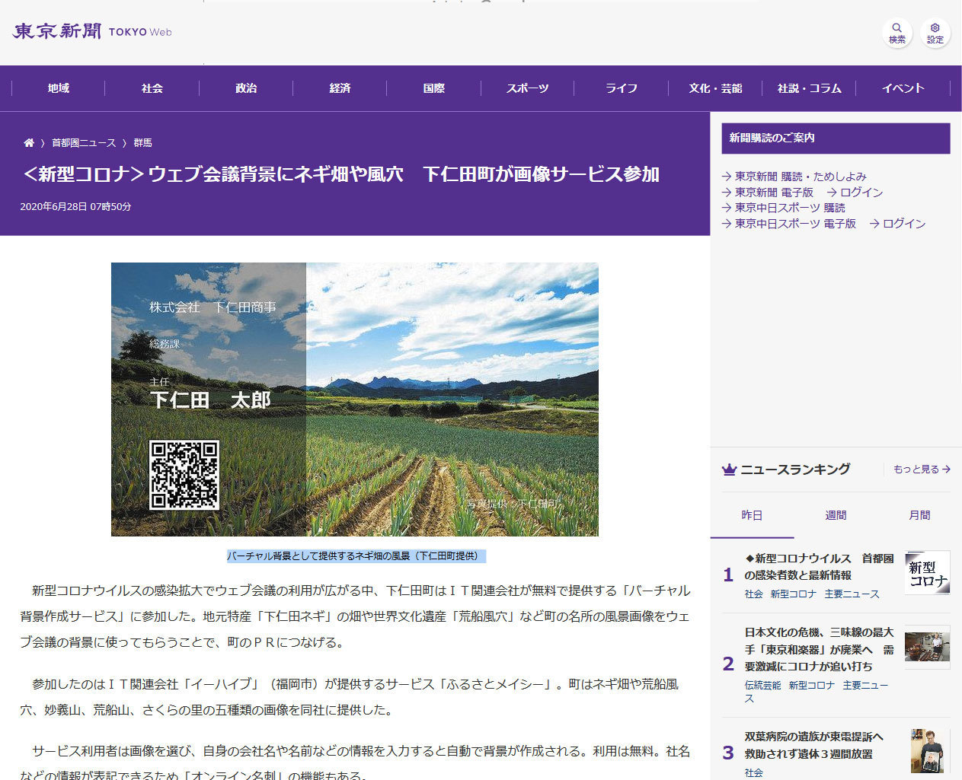Image resolution: width=962 pixels, height=780 pixels.
Task: Open the 社説・コラム navigation menu
Action: pyautogui.click(x=809, y=88)
